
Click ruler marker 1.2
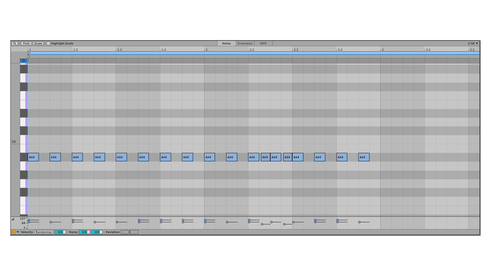coord(75,50)
